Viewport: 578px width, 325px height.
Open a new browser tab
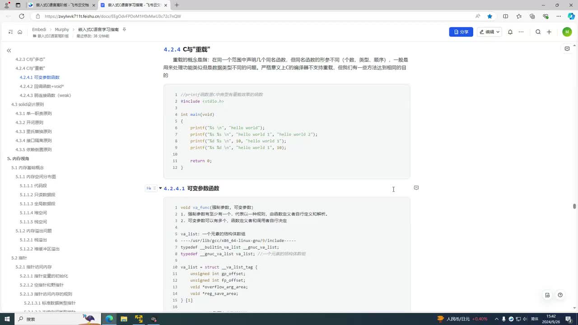click(177, 5)
